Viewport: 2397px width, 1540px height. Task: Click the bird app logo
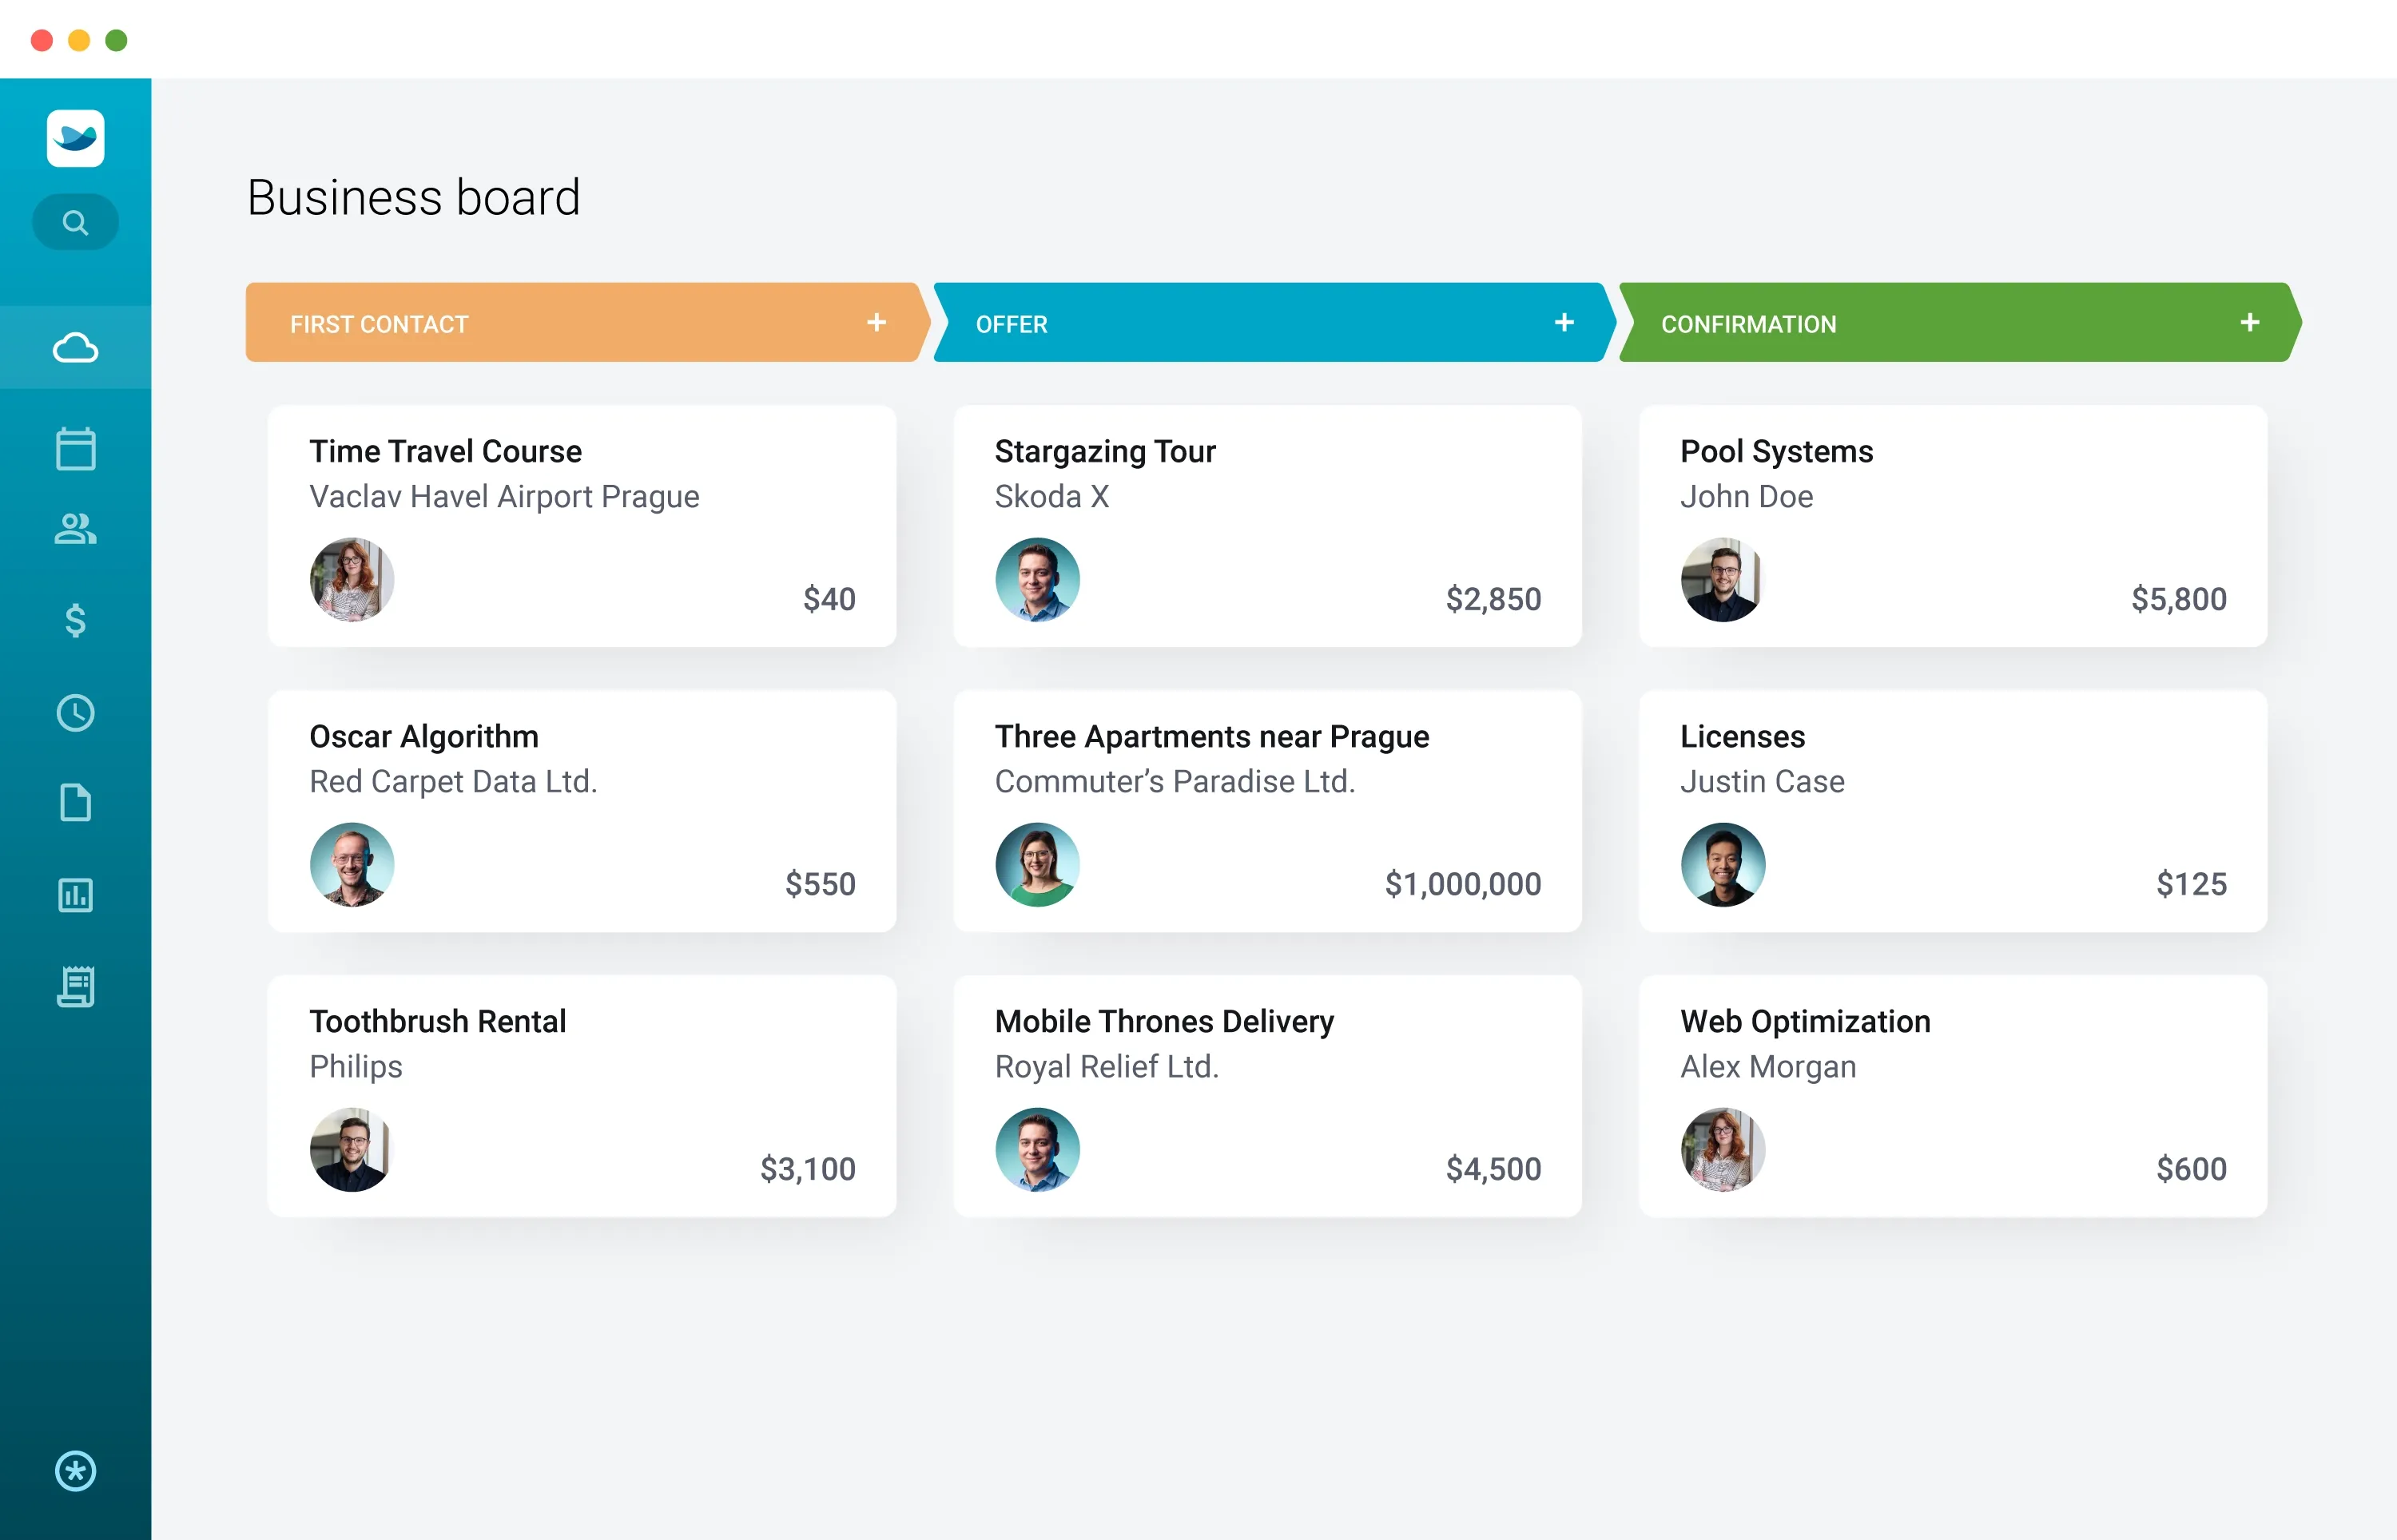pos(75,138)
